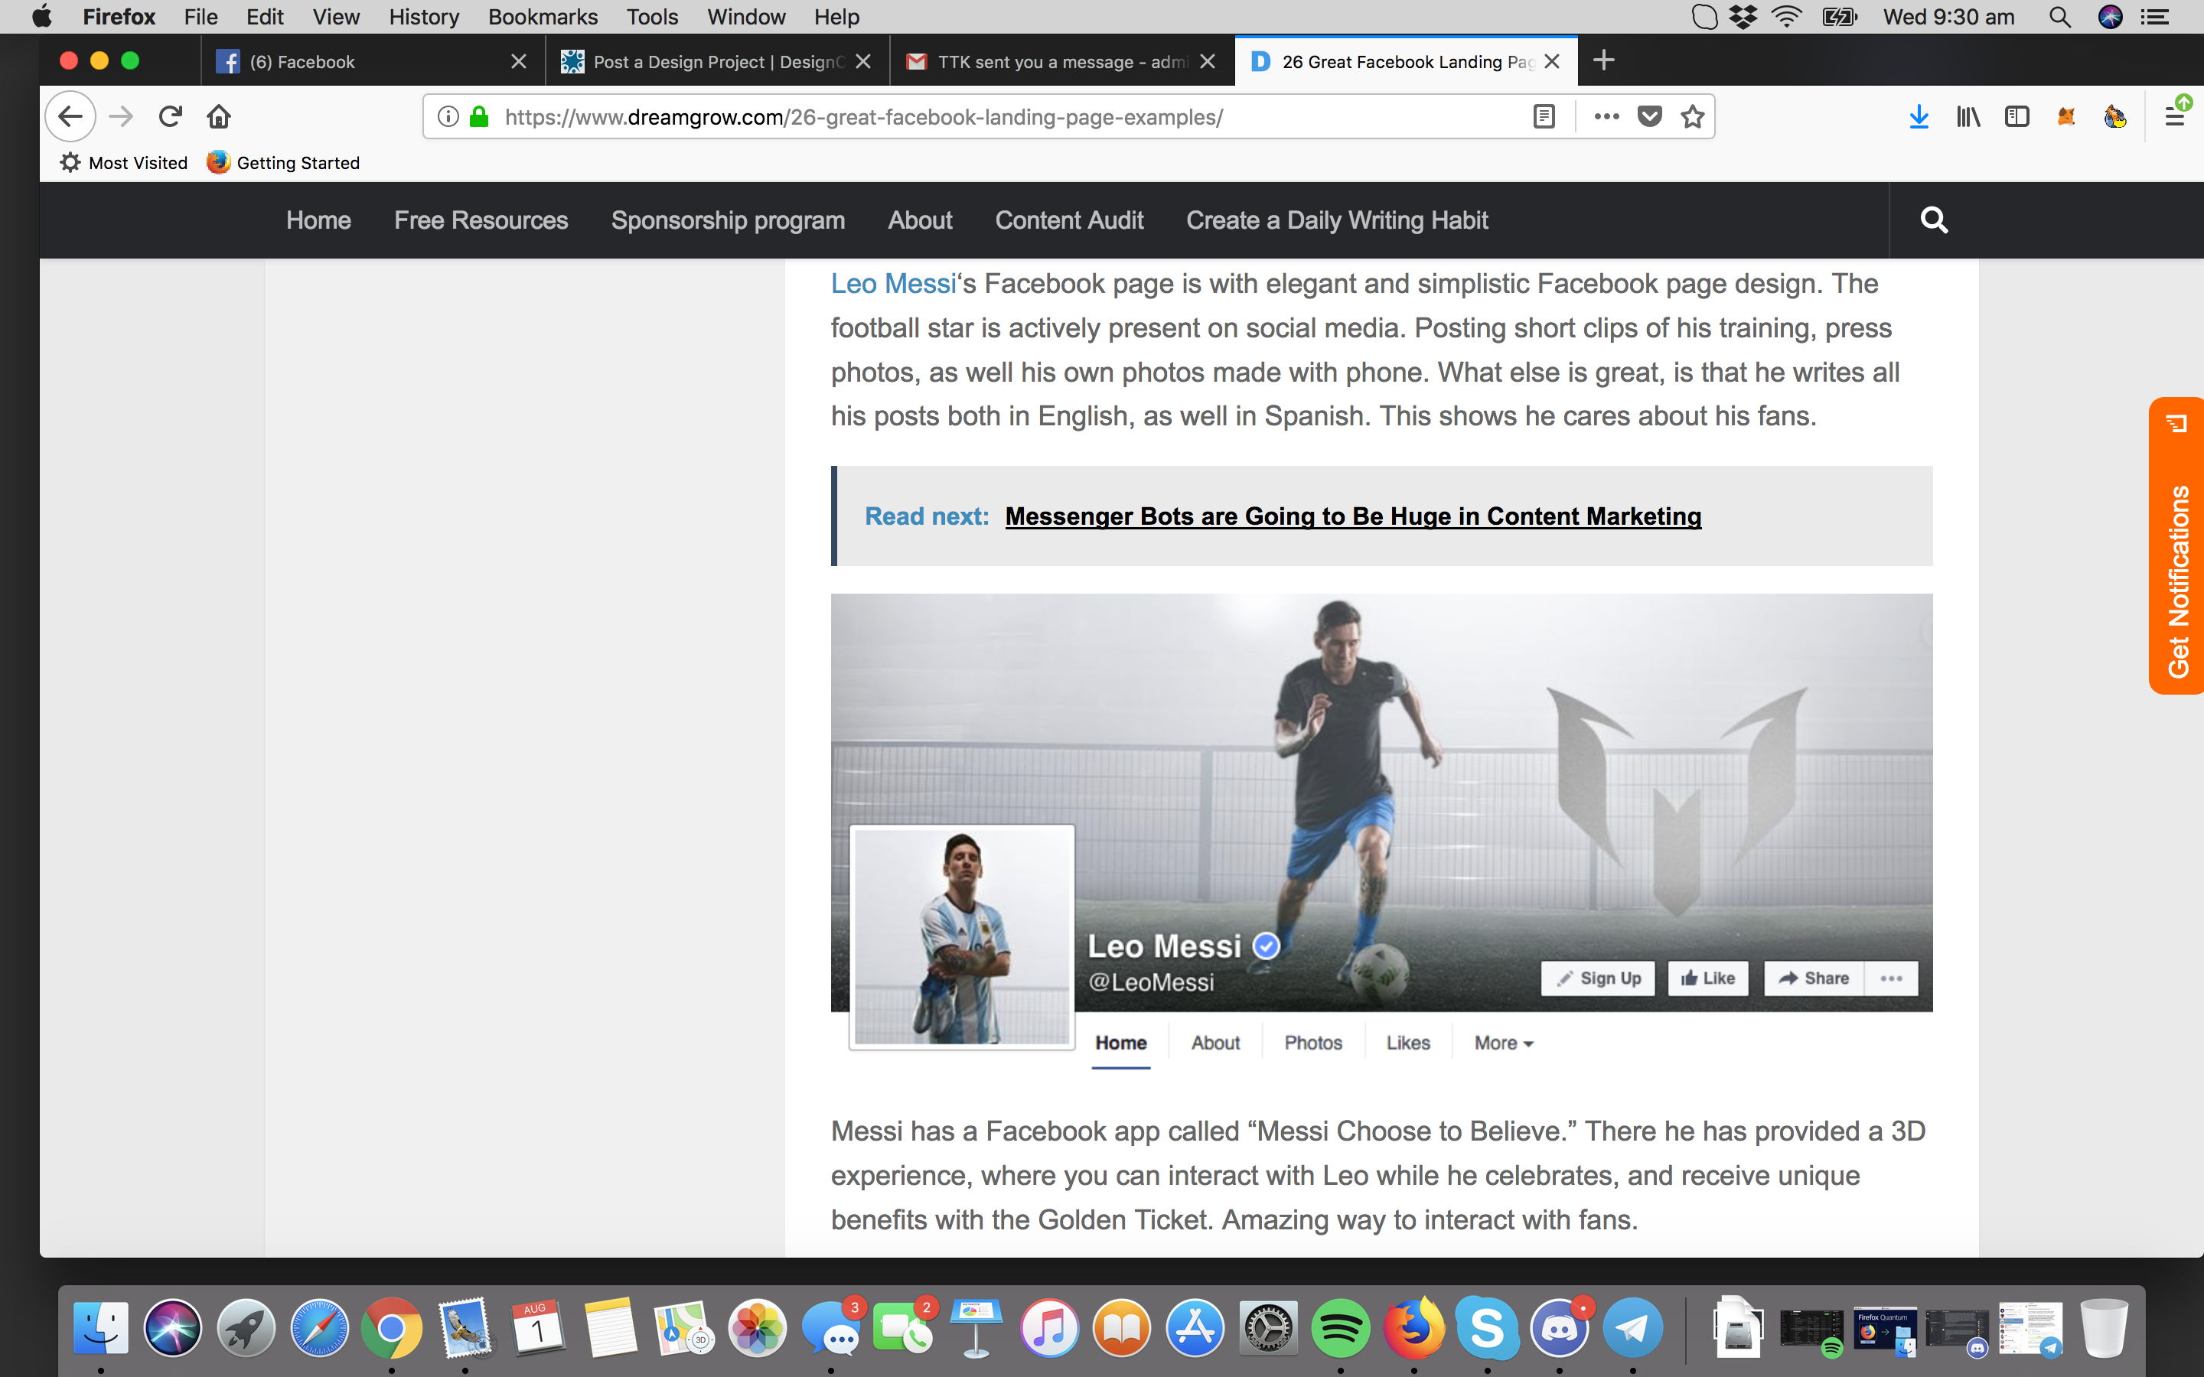Open the Downloads arrow icon

coord(1918,116)
